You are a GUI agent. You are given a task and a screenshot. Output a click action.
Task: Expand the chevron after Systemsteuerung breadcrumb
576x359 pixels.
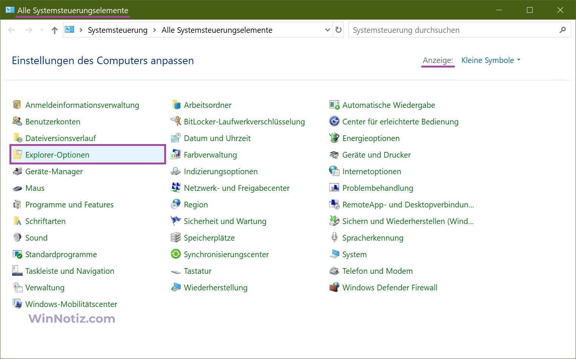click(x=154, y=30)
